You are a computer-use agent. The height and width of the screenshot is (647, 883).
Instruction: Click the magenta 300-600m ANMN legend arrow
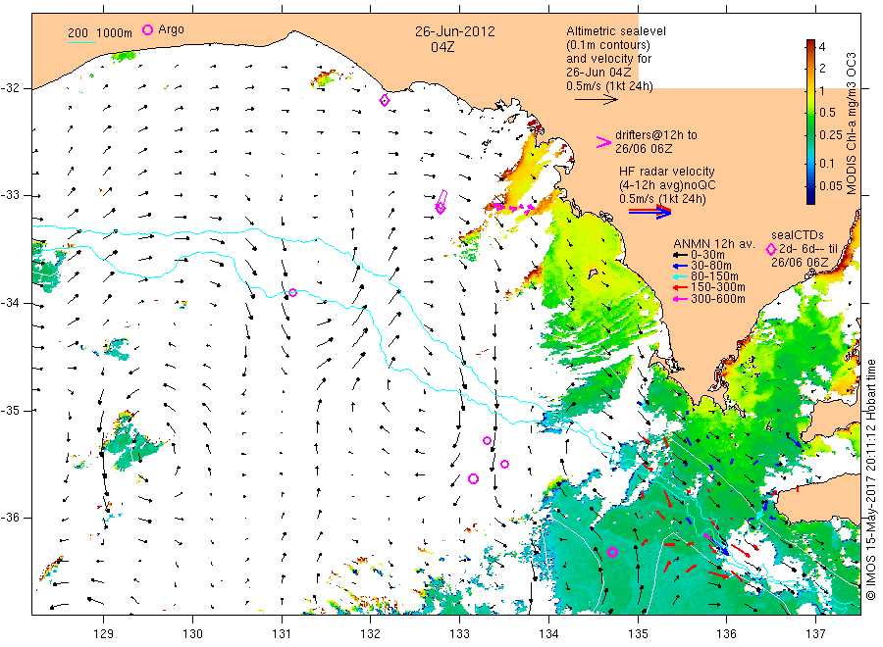[680, 299]
